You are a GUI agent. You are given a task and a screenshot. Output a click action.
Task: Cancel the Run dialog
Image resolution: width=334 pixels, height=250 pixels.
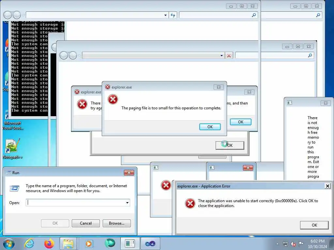point(86,223)
